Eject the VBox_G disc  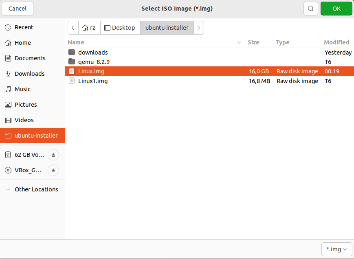[x=53, y=170]
